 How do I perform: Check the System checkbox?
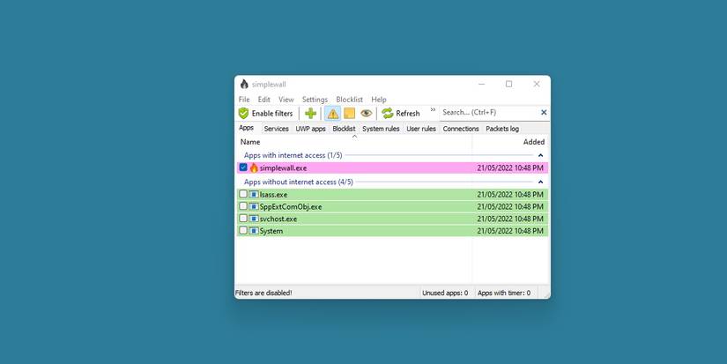point(243,230)
